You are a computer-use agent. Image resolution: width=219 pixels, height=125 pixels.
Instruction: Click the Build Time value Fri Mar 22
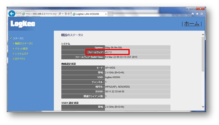(121, 57)
